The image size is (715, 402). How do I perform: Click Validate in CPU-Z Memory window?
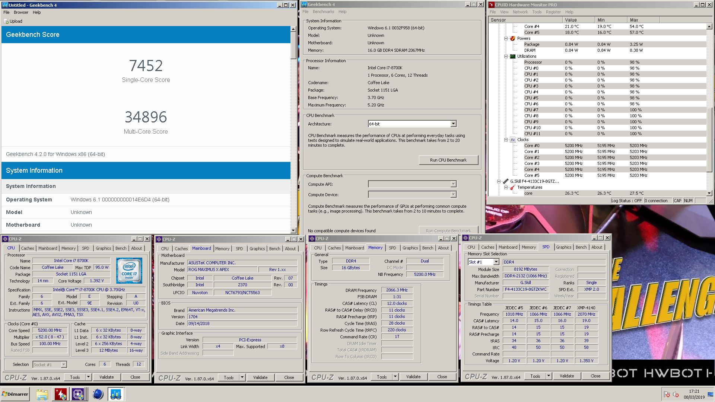pyautogui.click(x=413, y=377)
